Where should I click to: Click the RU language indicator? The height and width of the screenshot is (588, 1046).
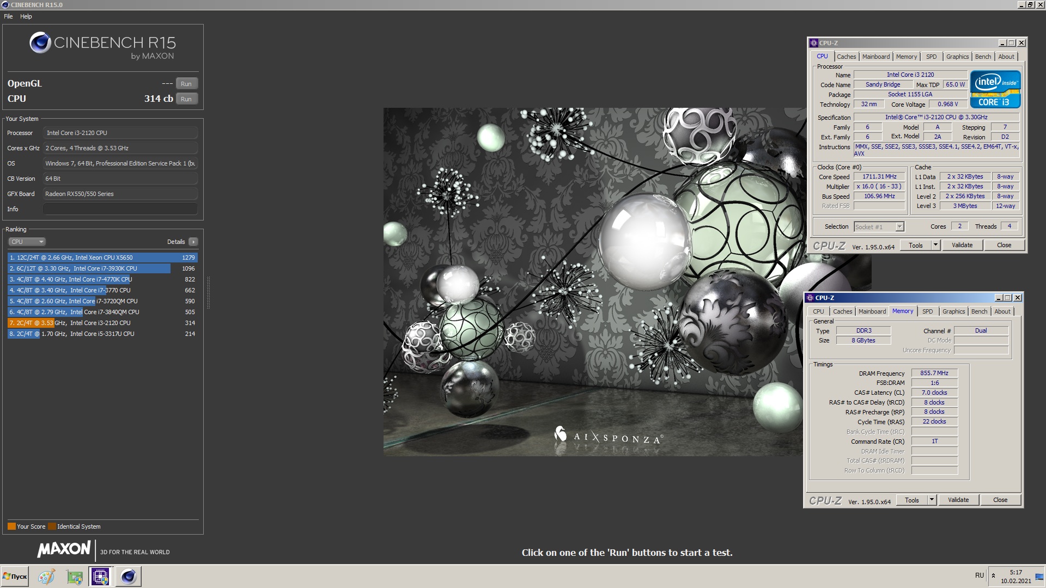[x=980, y=575]
